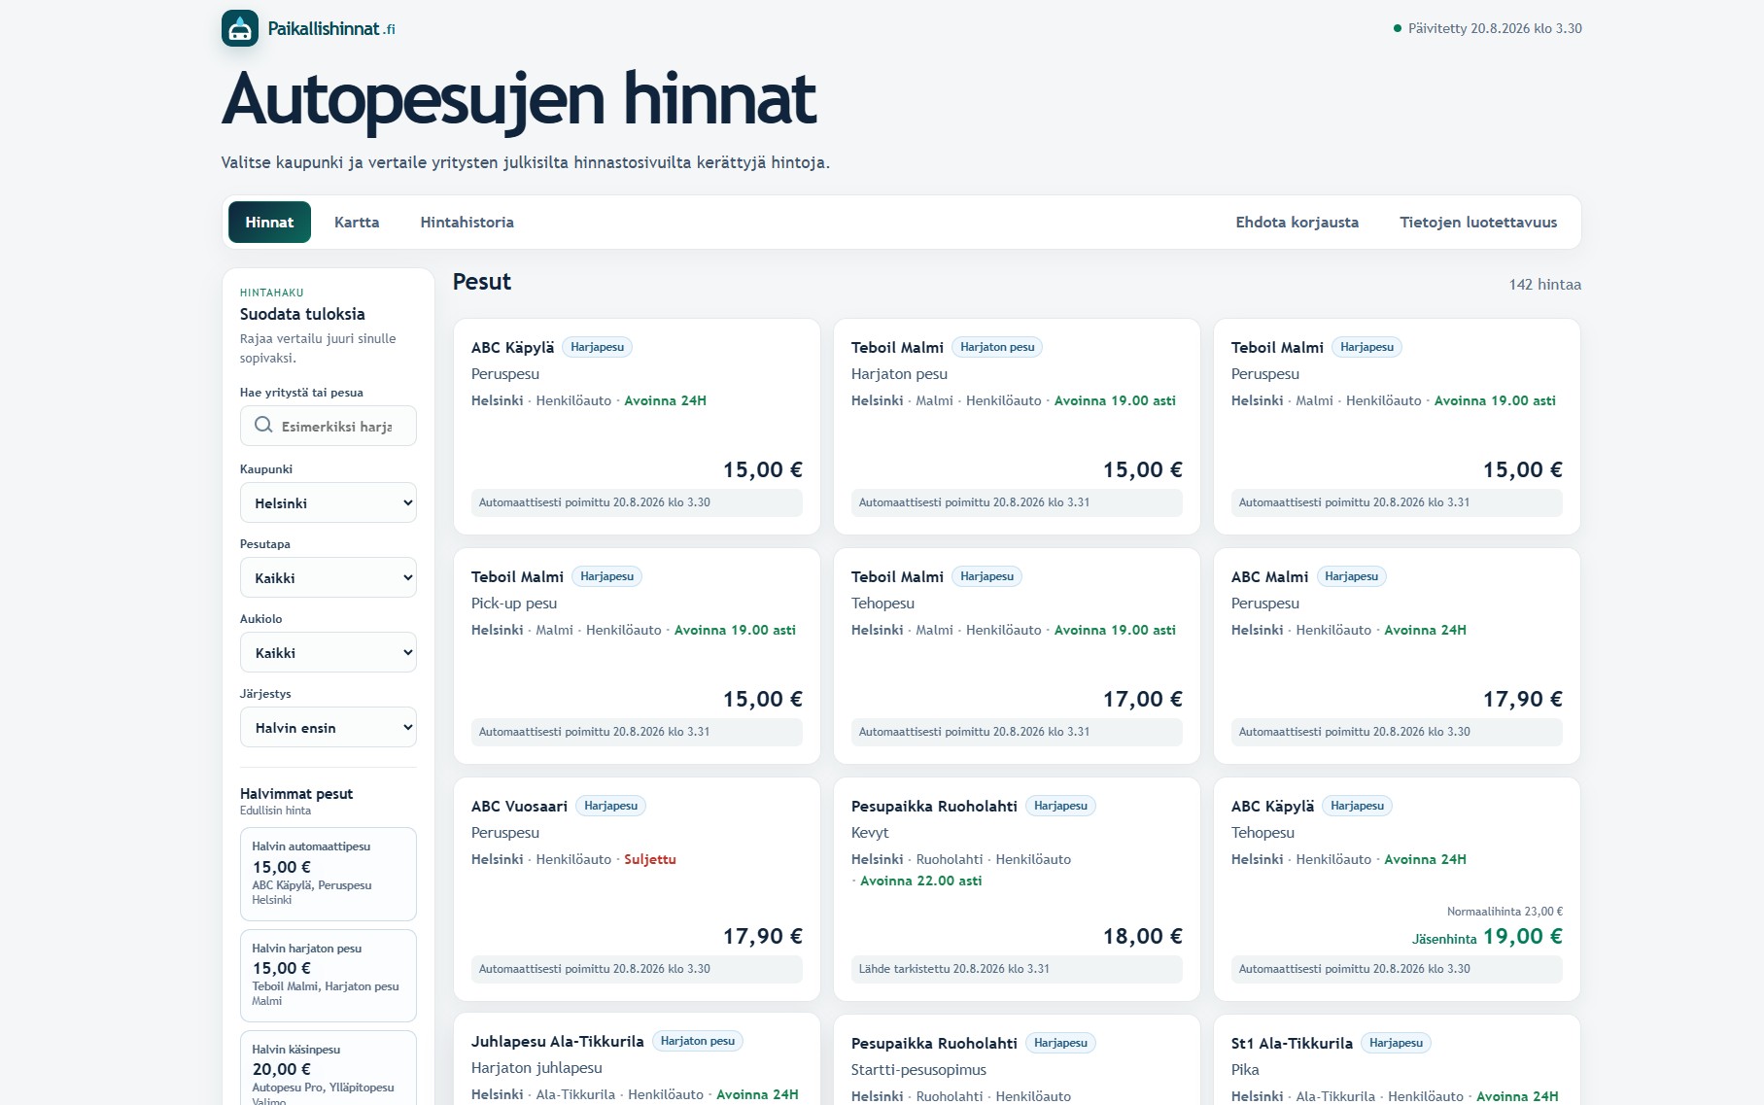Viewport: 1764px width, 1105px height.
Task: Switch to the Hinnat tab
Action: pos(269,222)
